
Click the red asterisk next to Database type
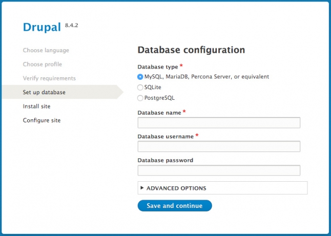(181, 66)
